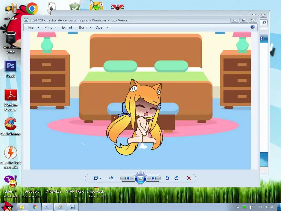Close the Windows Photo Viewer window
Viewport: 281px width, 211px height.
click(253, 20)
